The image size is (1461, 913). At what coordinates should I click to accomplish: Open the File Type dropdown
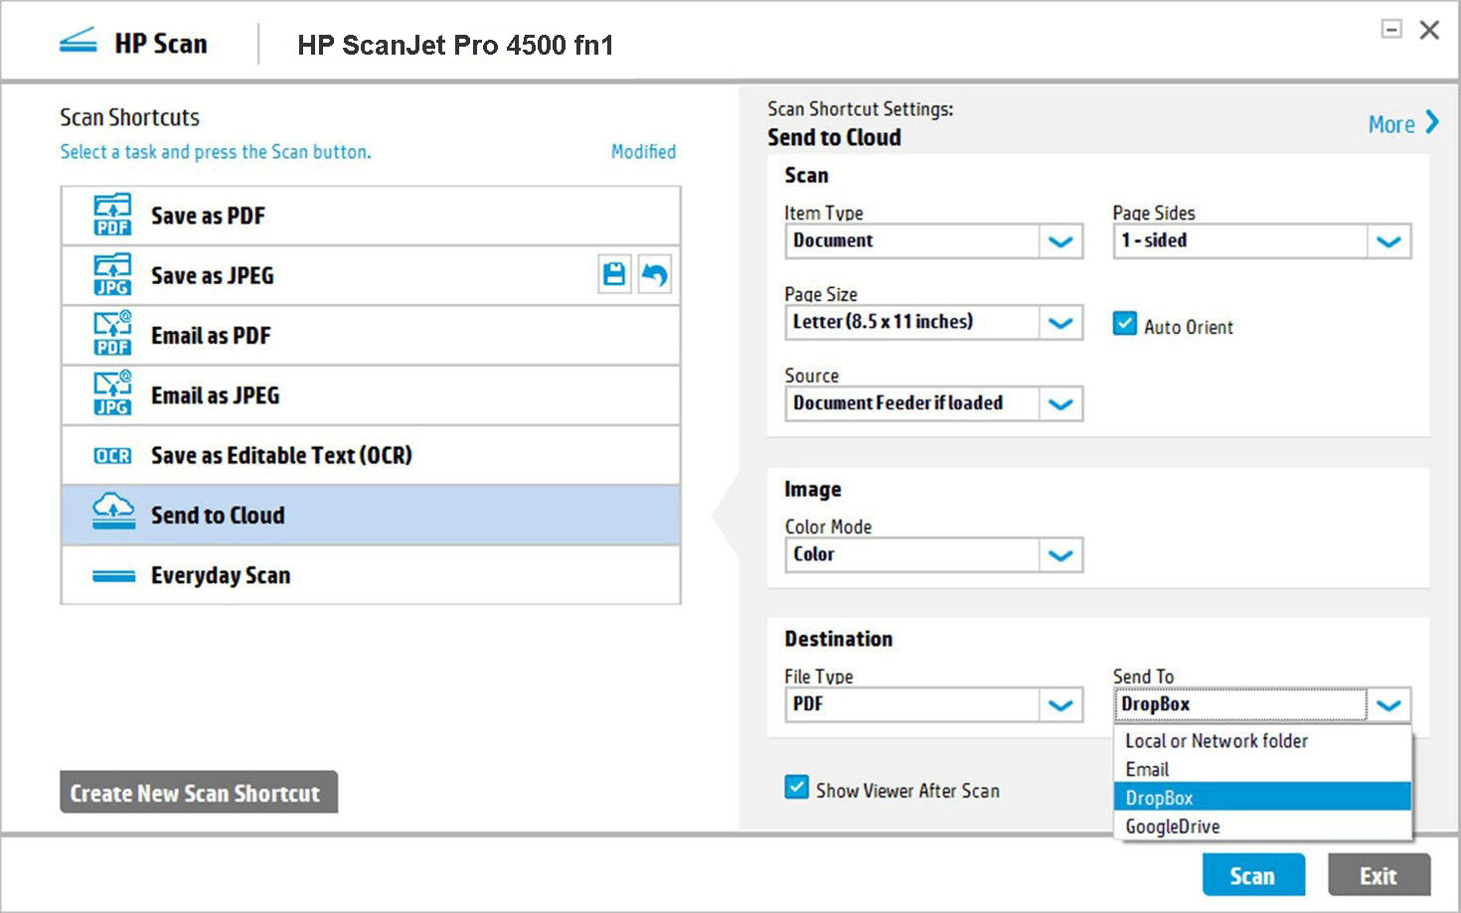[1060, 705]
